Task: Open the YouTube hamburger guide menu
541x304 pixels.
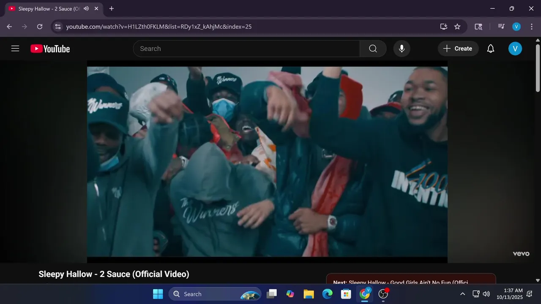Action: (15, 49)
